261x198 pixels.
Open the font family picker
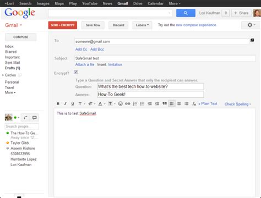[81, 104]
